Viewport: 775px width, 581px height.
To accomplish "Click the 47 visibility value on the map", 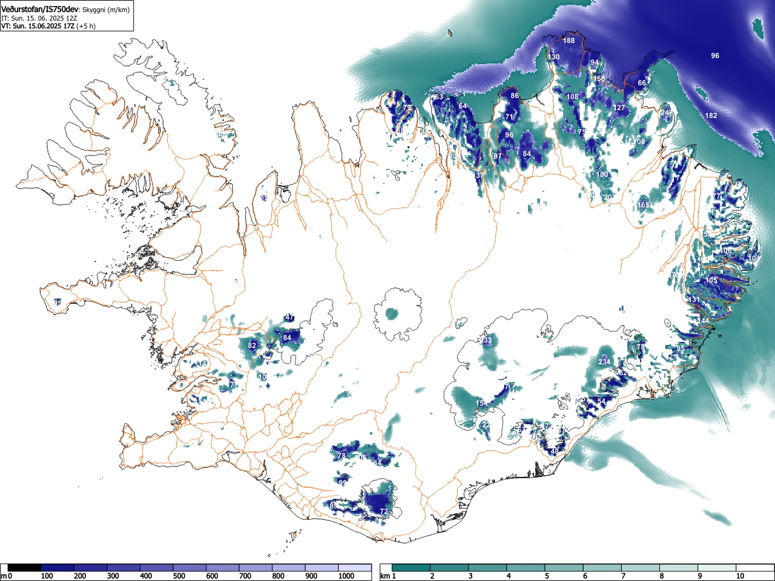I will (289, 318).
